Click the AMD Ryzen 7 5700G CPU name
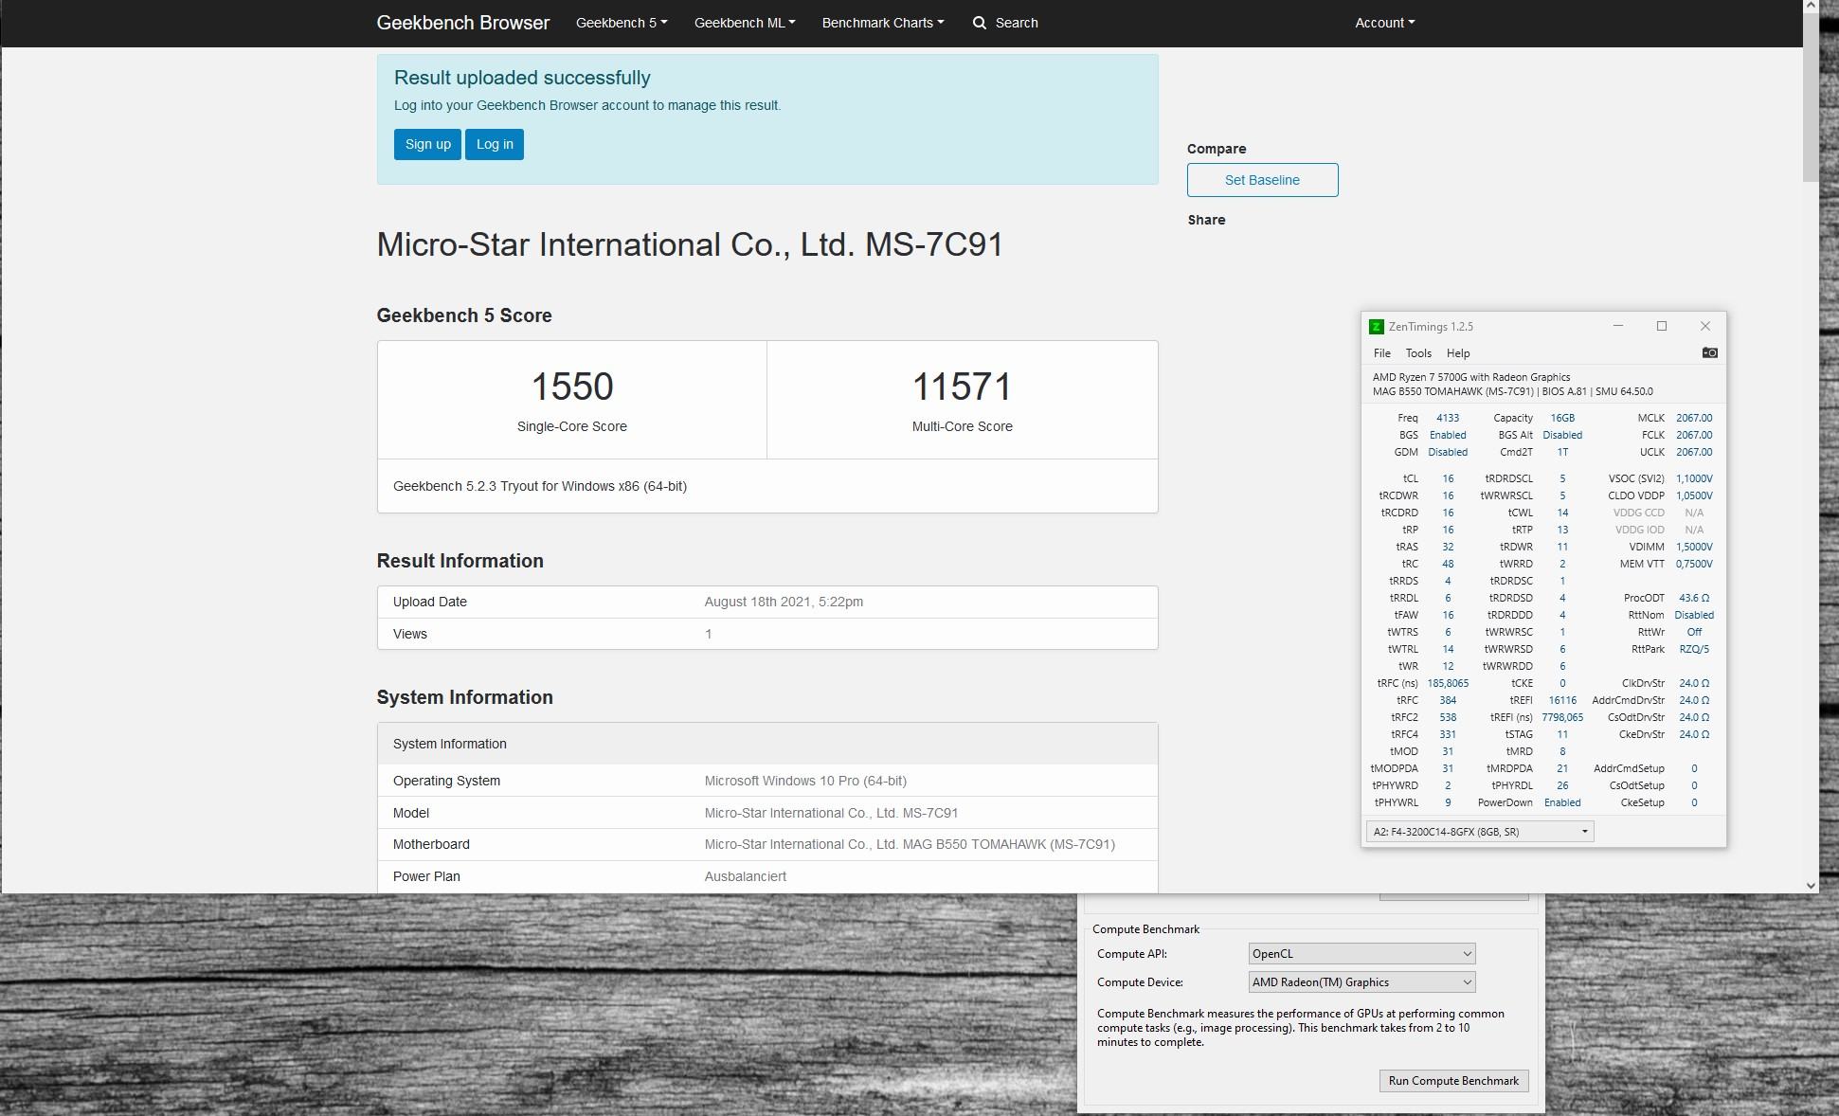 click(x=1470, y=377)
